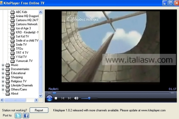This screenshot has height=119, width=179.
Task: Post to Twitter icon
Action: pyautogui.click(x=18, y=116)
